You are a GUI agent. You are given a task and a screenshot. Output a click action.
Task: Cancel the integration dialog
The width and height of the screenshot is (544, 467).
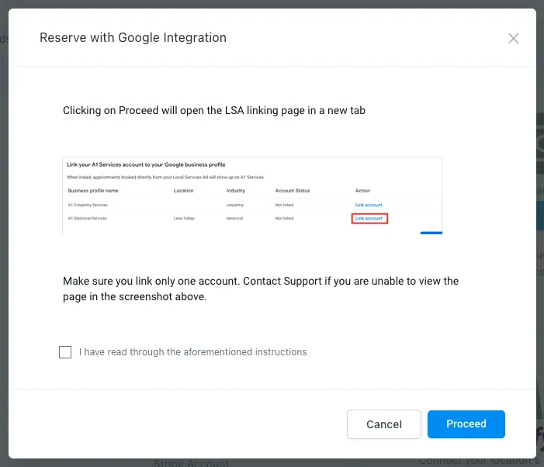pos(383,424)
